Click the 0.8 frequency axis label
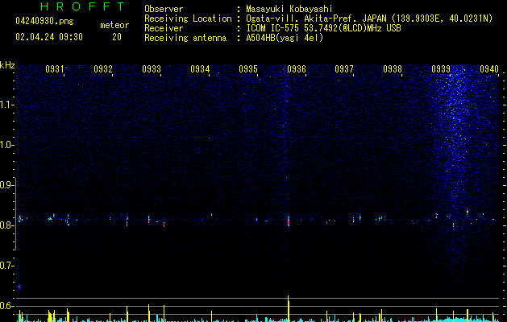 click(x=6, y=225)
